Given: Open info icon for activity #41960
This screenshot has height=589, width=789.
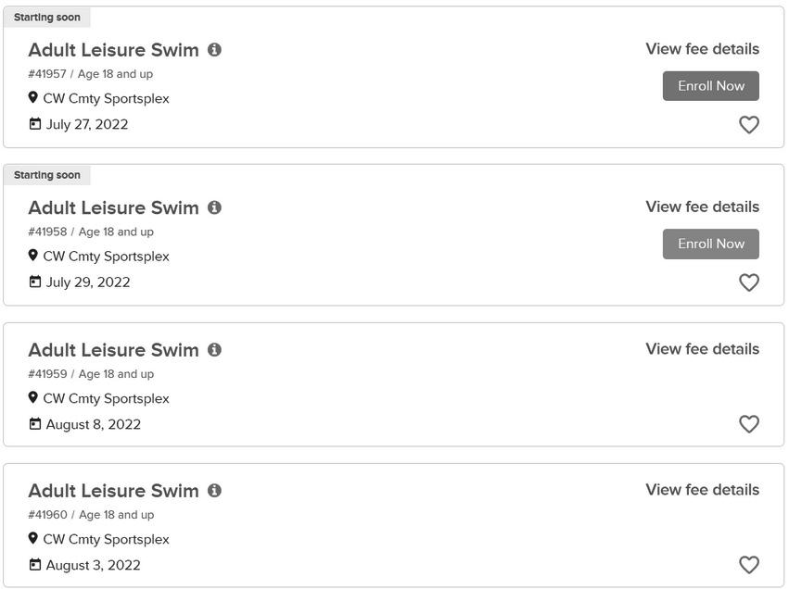Looking at the screenshot, I should [x=214, y=491].
